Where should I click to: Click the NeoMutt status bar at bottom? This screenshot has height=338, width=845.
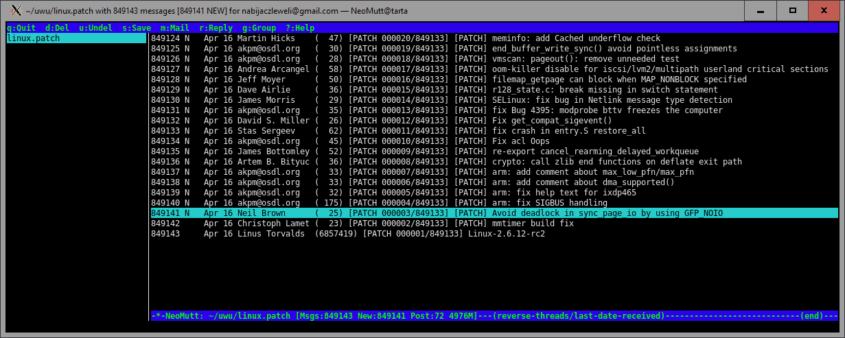point(493,316)
